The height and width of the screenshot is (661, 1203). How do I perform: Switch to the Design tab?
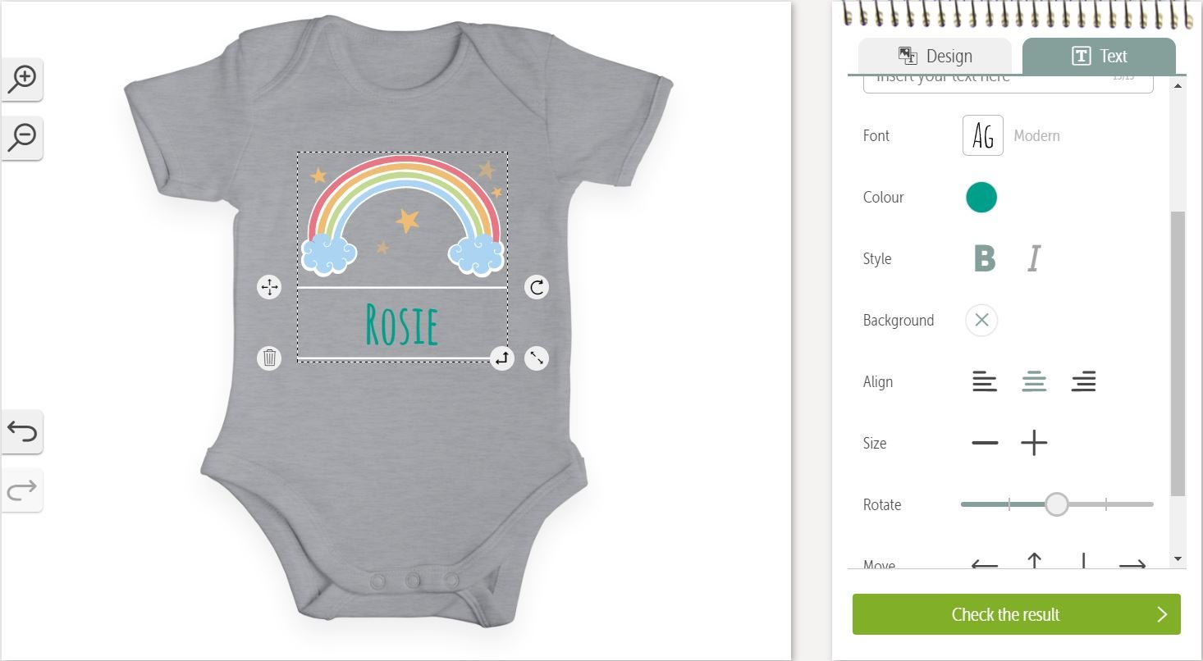[935, 56]
